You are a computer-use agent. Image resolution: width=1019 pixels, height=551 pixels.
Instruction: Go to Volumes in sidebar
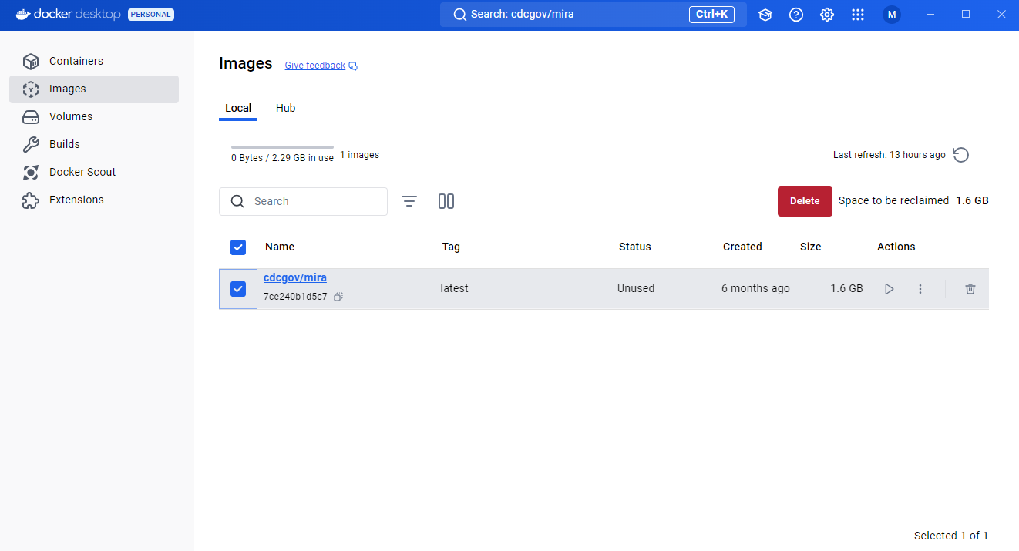click(x=94, y=116)
